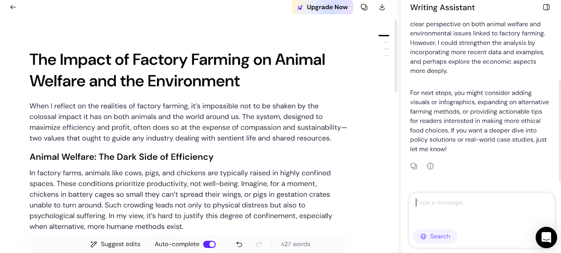Click the Writing Assistant panel scrollbar

tap(560, 131)
